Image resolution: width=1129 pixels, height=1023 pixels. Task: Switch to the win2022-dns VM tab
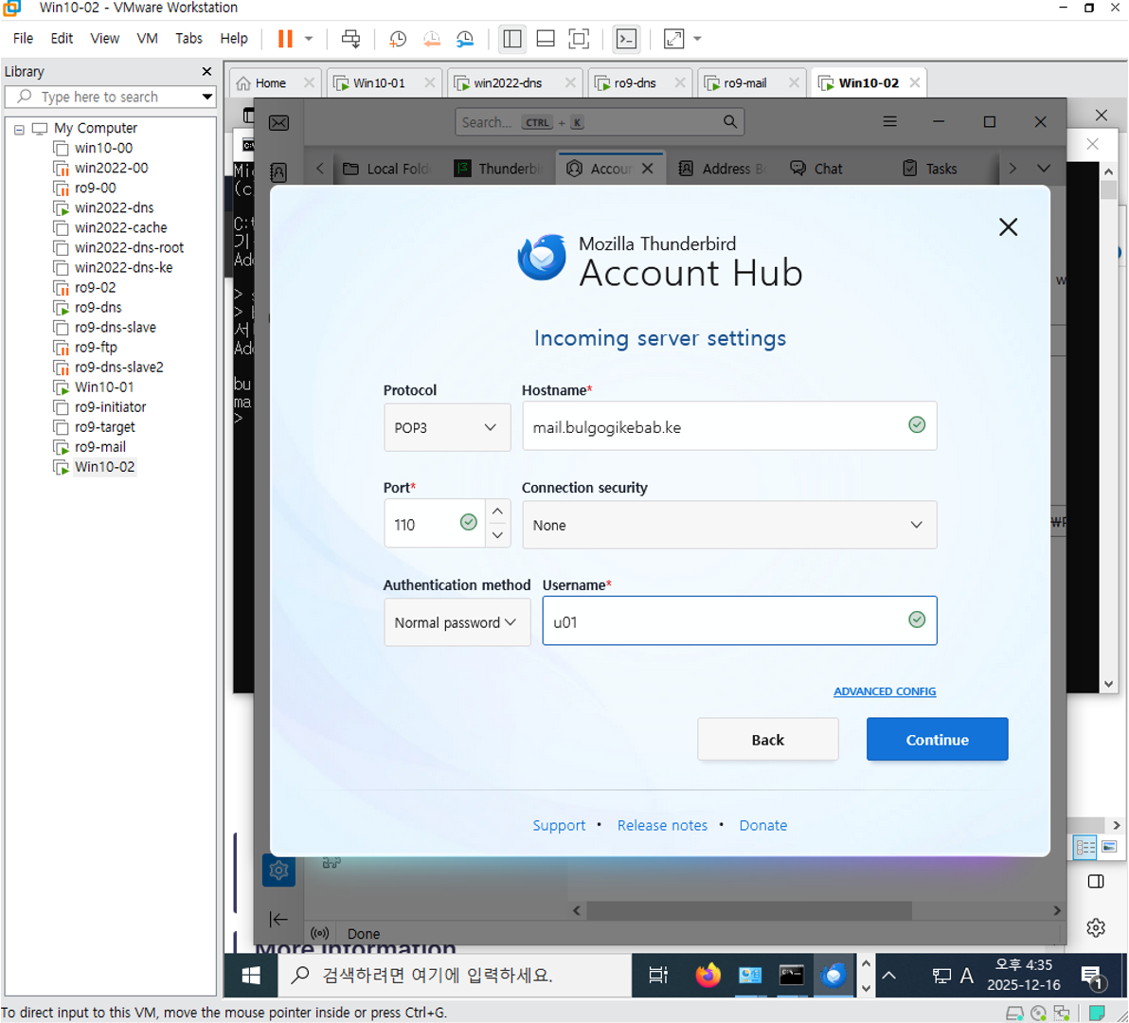[508, 83]
